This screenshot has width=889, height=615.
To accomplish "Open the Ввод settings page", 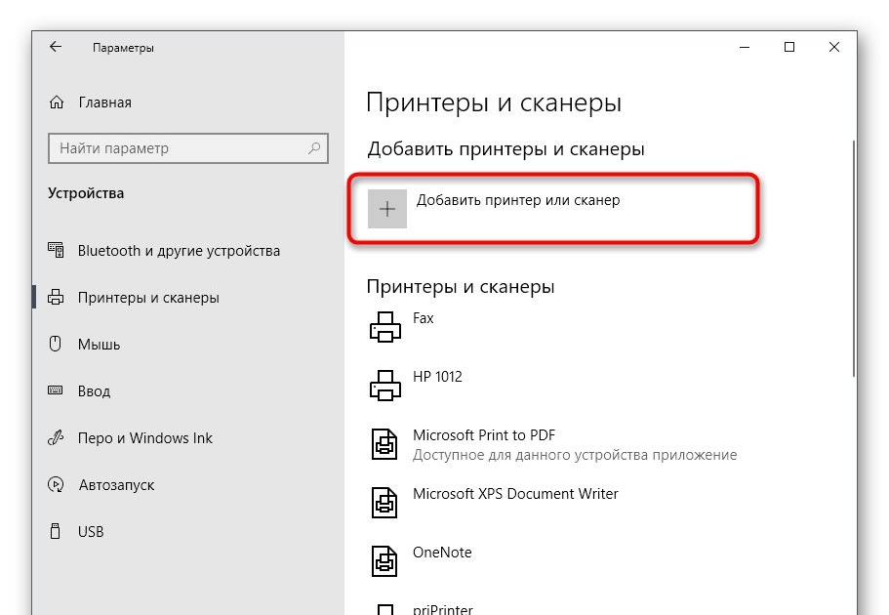I will (94, 390).
